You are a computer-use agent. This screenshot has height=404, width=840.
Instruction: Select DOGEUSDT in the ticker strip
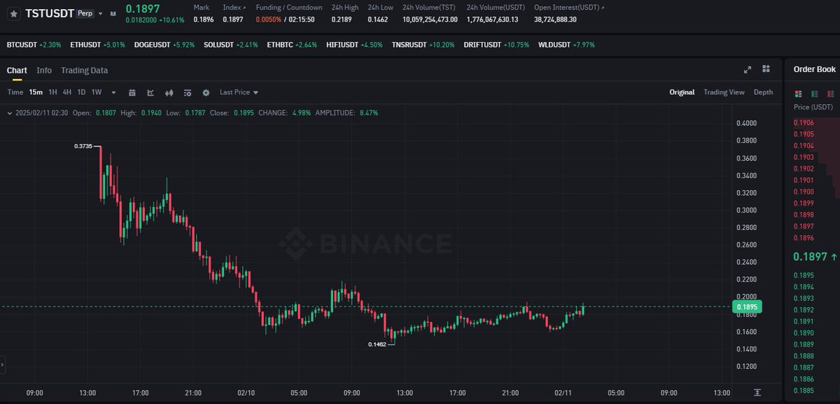click(164, 45)
